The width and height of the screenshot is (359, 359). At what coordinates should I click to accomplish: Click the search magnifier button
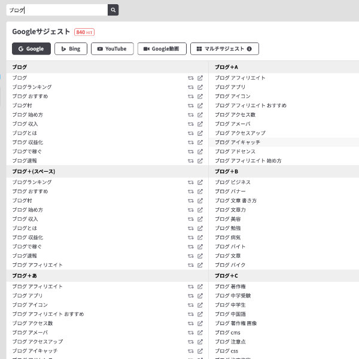click(113, 10)
